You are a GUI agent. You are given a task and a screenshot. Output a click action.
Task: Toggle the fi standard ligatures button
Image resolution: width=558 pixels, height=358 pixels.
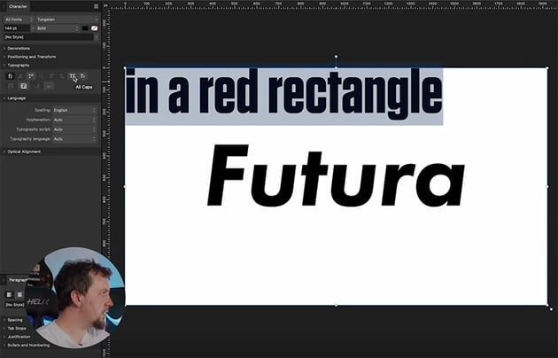(x=11, y=76)
